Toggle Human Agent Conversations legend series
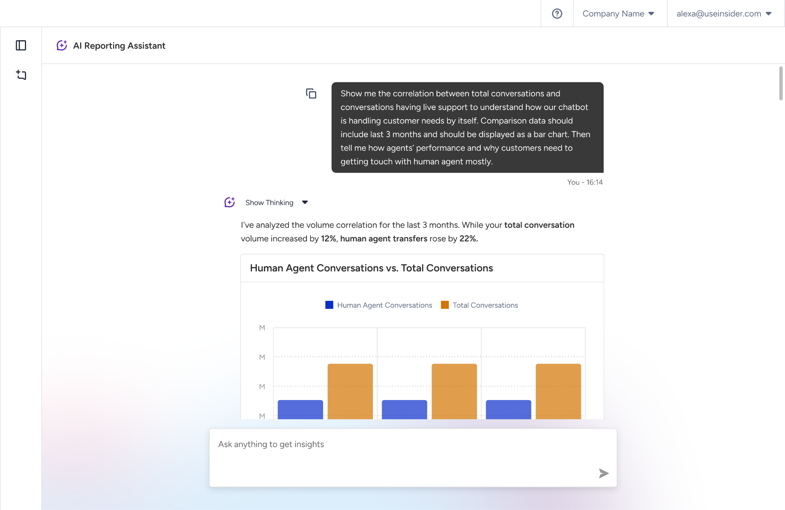The image size is (785, 510). point(379,305)
